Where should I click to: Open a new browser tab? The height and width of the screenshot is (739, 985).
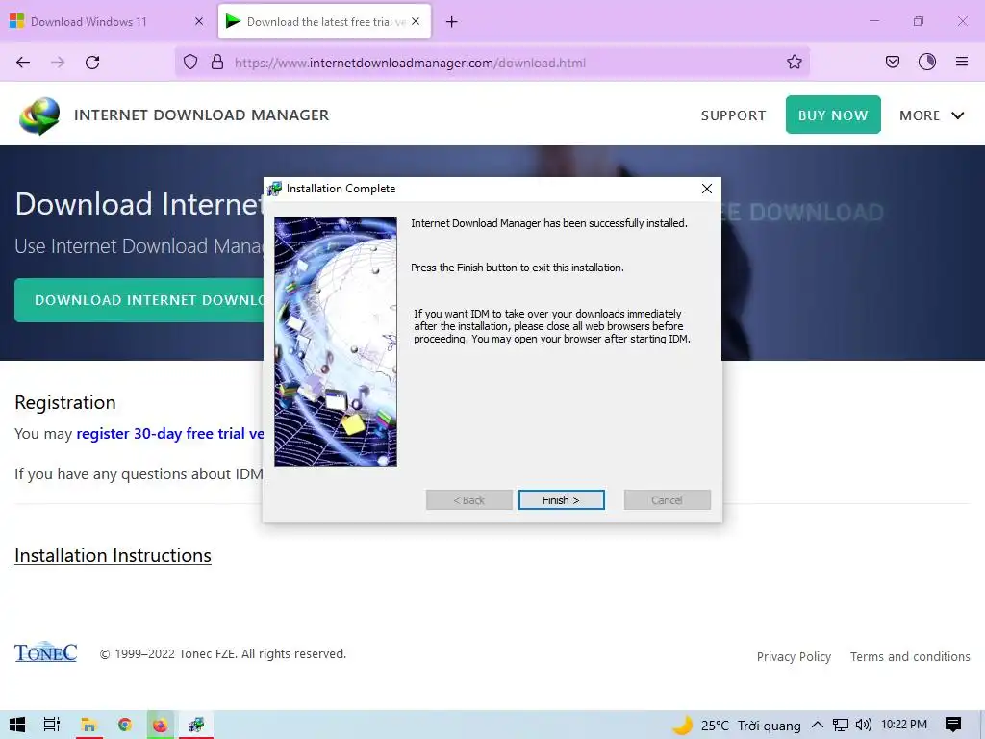452,22
